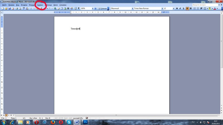Viewport: 223px width, 125px height.
Task: Click the 'Введите вопрос' help search field
Action: coord(204,5)
